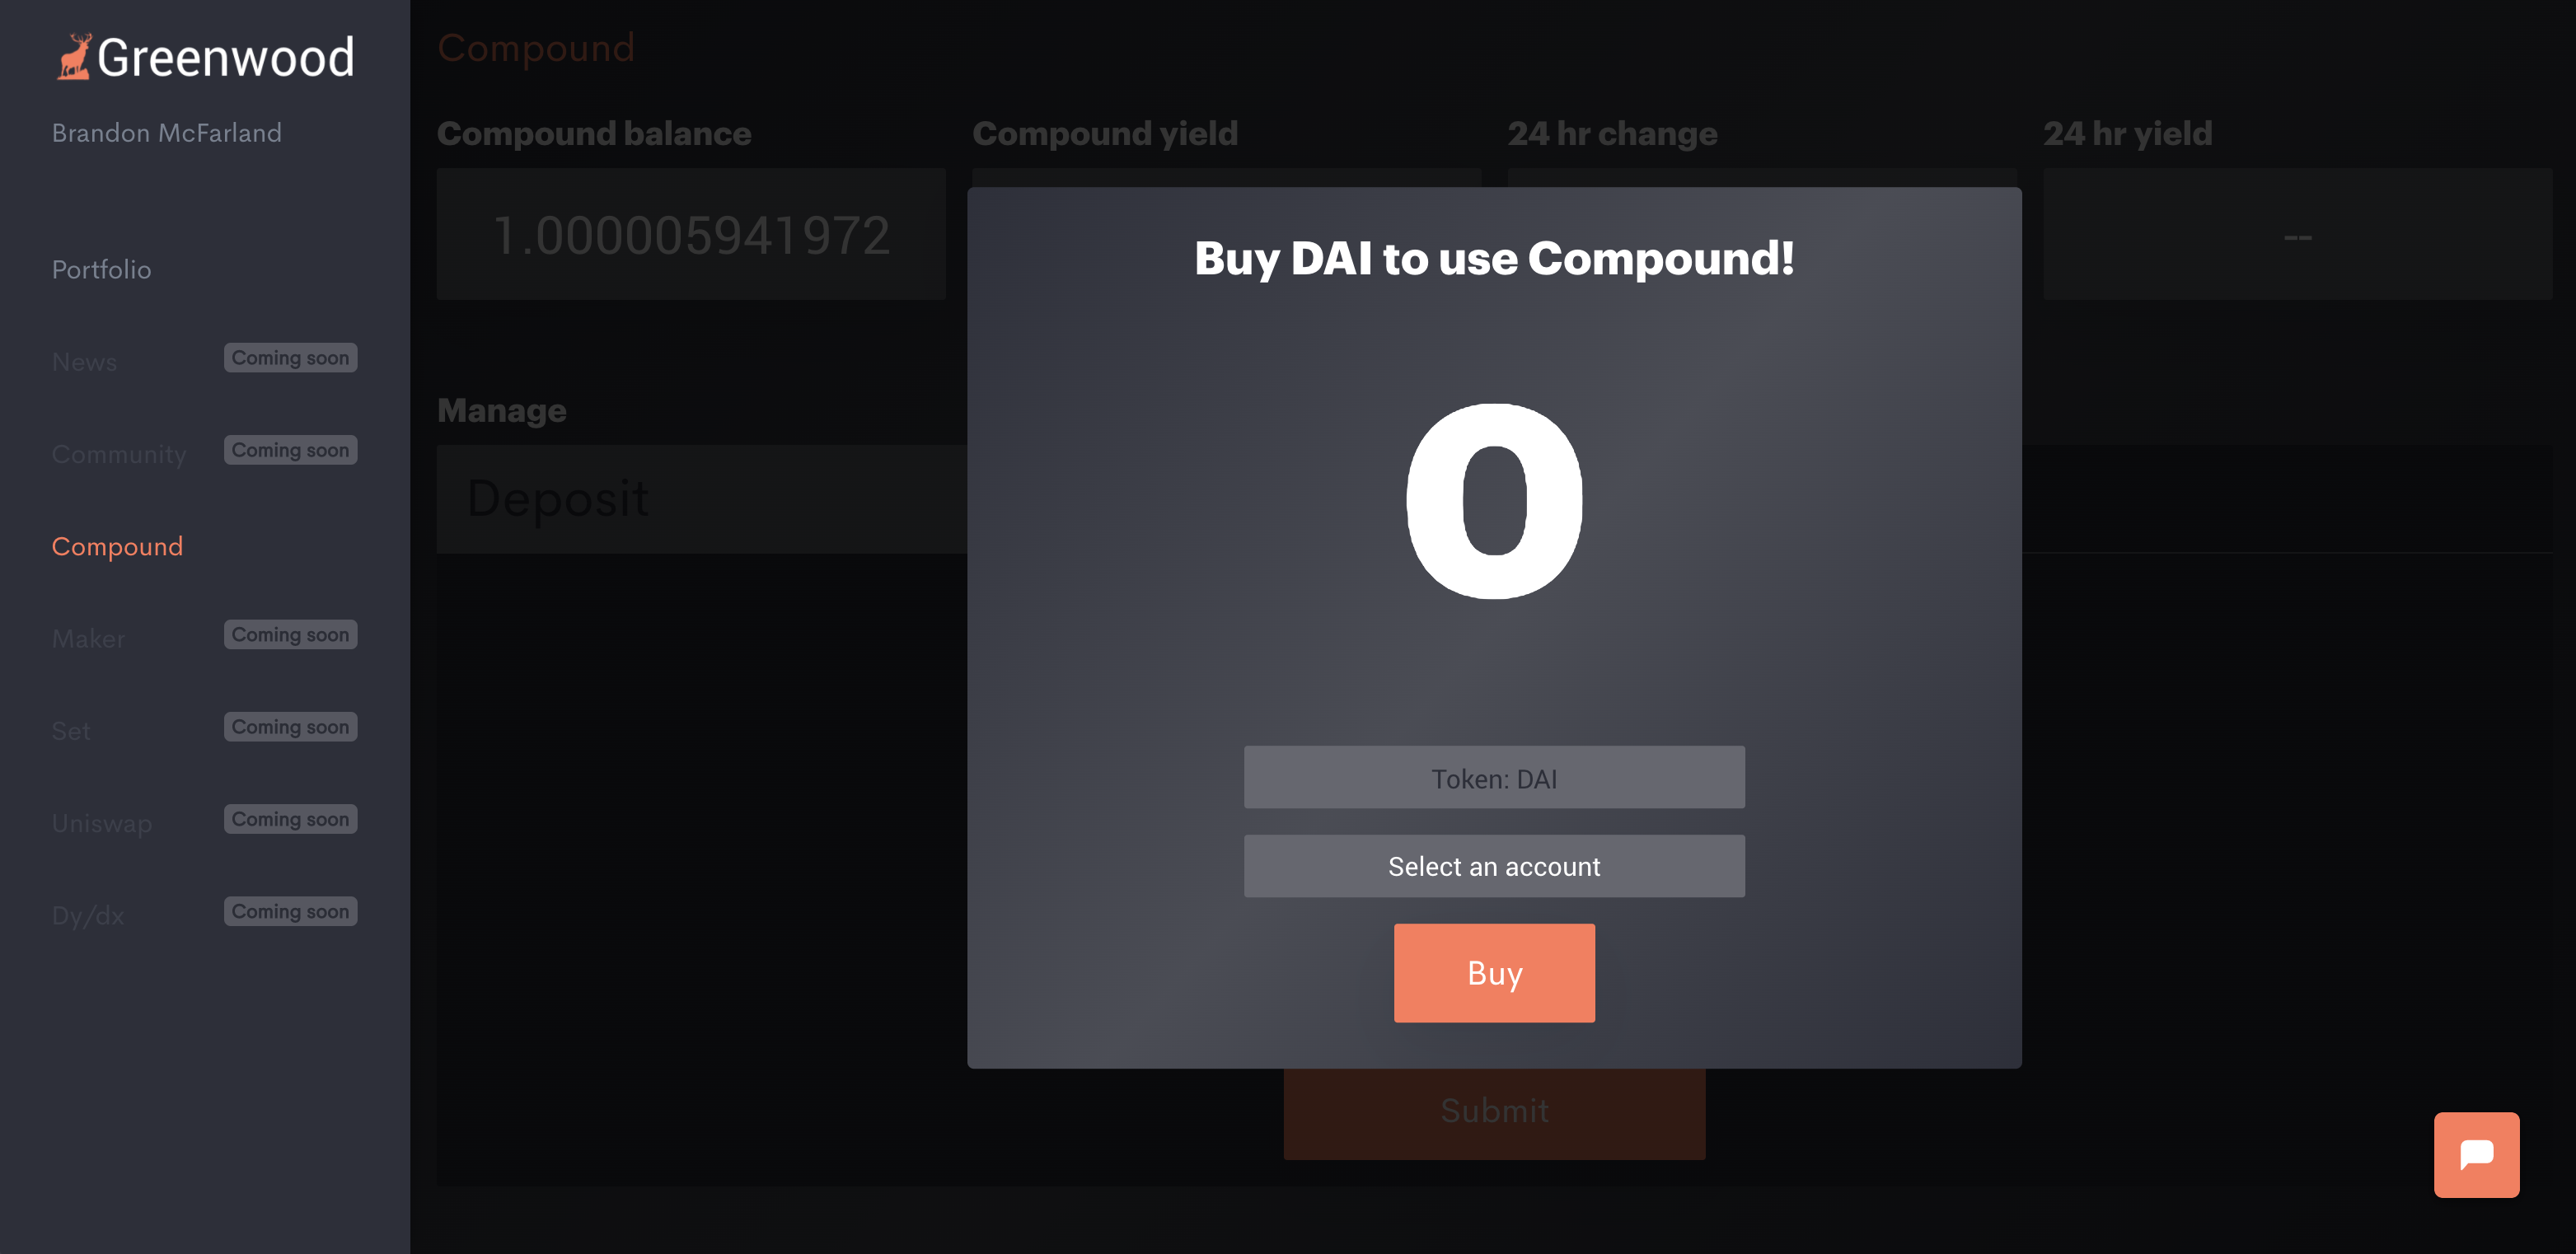Click the Compound balance value box

[x=691, y=234]
